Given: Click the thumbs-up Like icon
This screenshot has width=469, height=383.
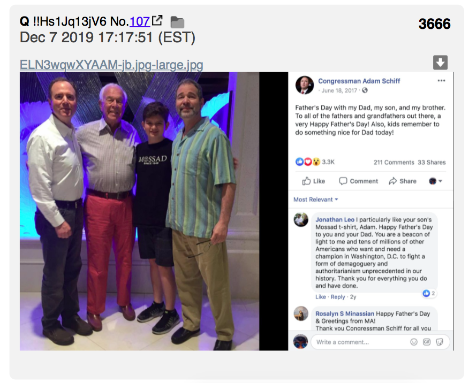Looking at the screenshot, I should pyautogui.click(x=306, y=181).
